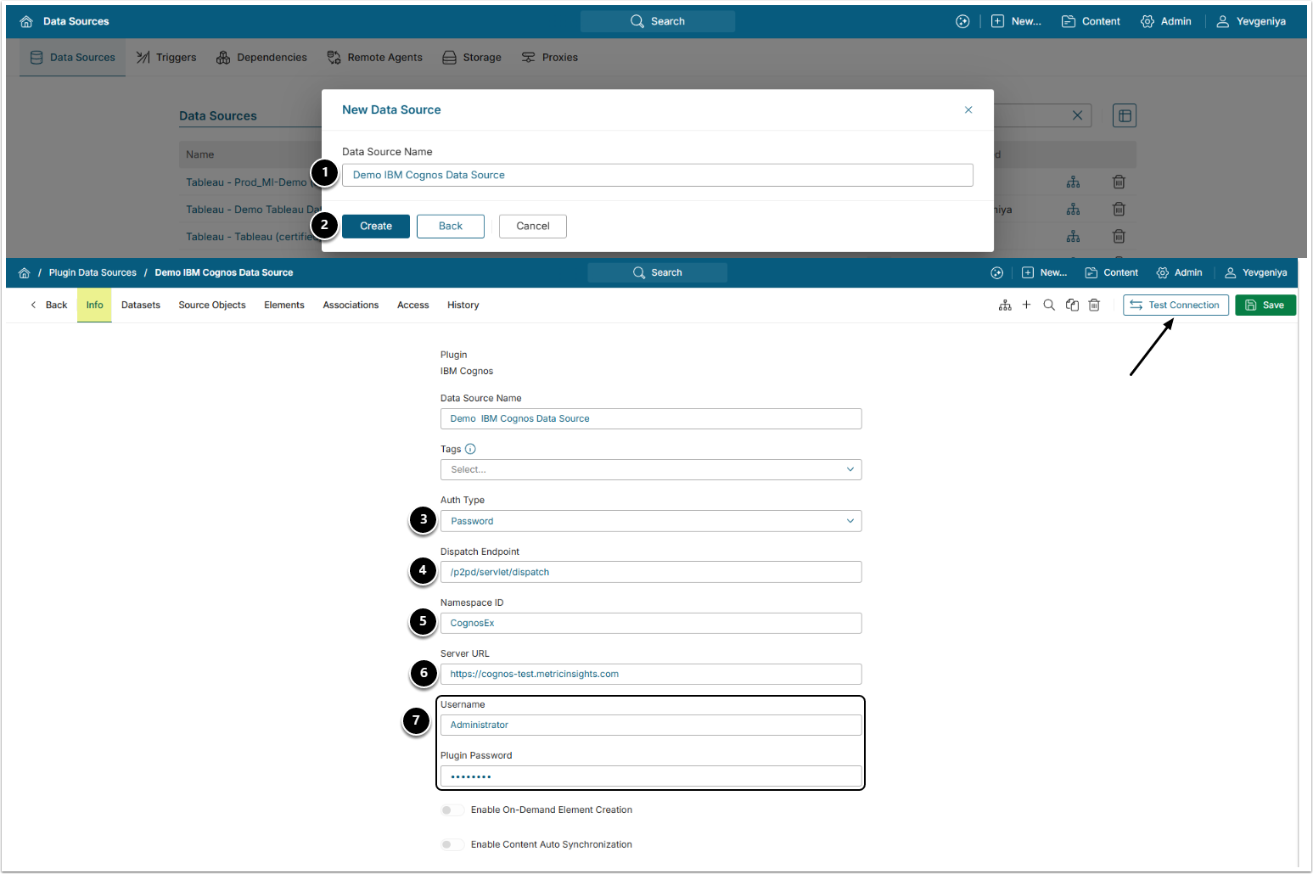Viewport: 1313px width, 874px height.
Task: Switch to the Datasets tab
Action: [141, 305]
